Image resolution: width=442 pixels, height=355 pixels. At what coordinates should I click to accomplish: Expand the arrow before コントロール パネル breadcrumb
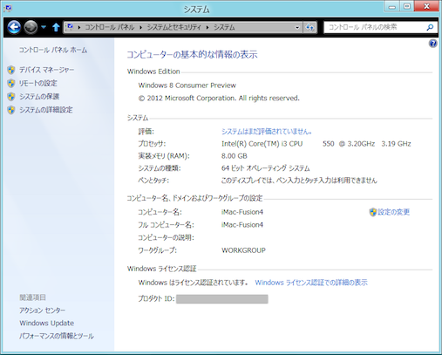click(78, 27)
